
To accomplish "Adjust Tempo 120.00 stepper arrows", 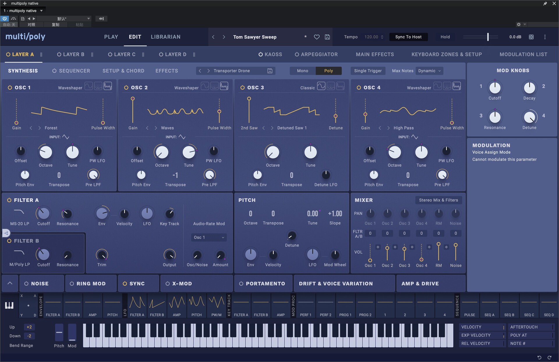I will pyautogui.click(x=382, y=37).
